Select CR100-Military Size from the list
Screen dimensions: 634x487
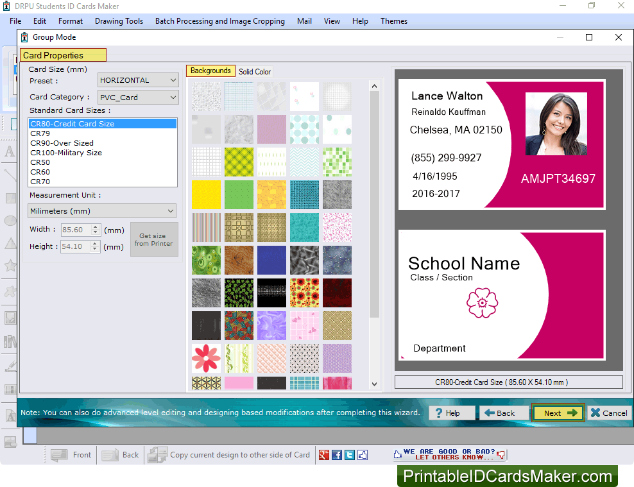76,152
